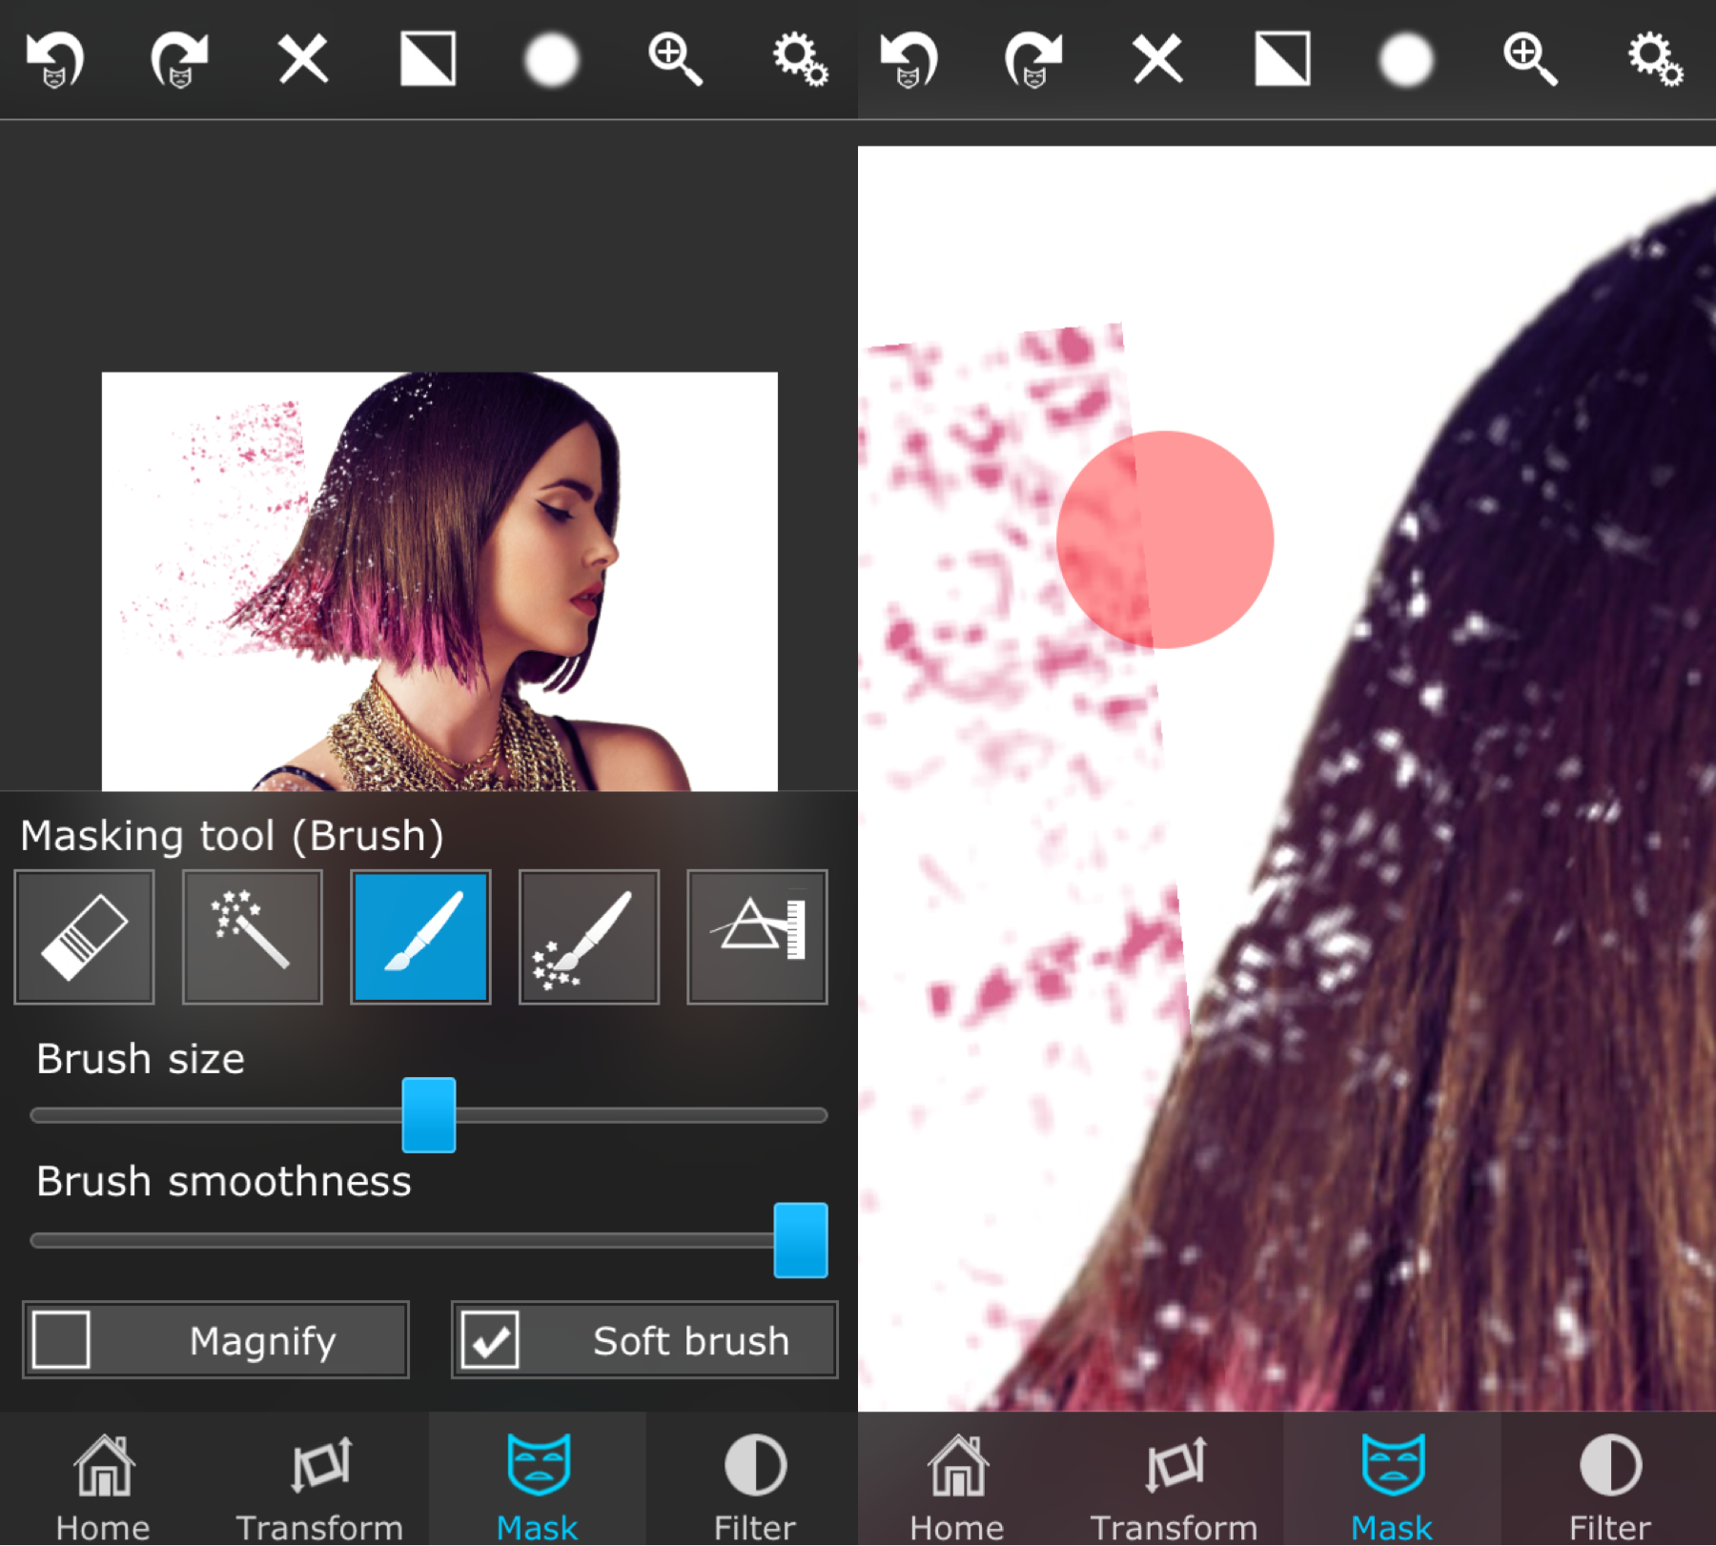Image resolution: width=1716 pixels, height=1546 pixels.
Task: Click redo mask icon in left screen
Action: (179, 59)
